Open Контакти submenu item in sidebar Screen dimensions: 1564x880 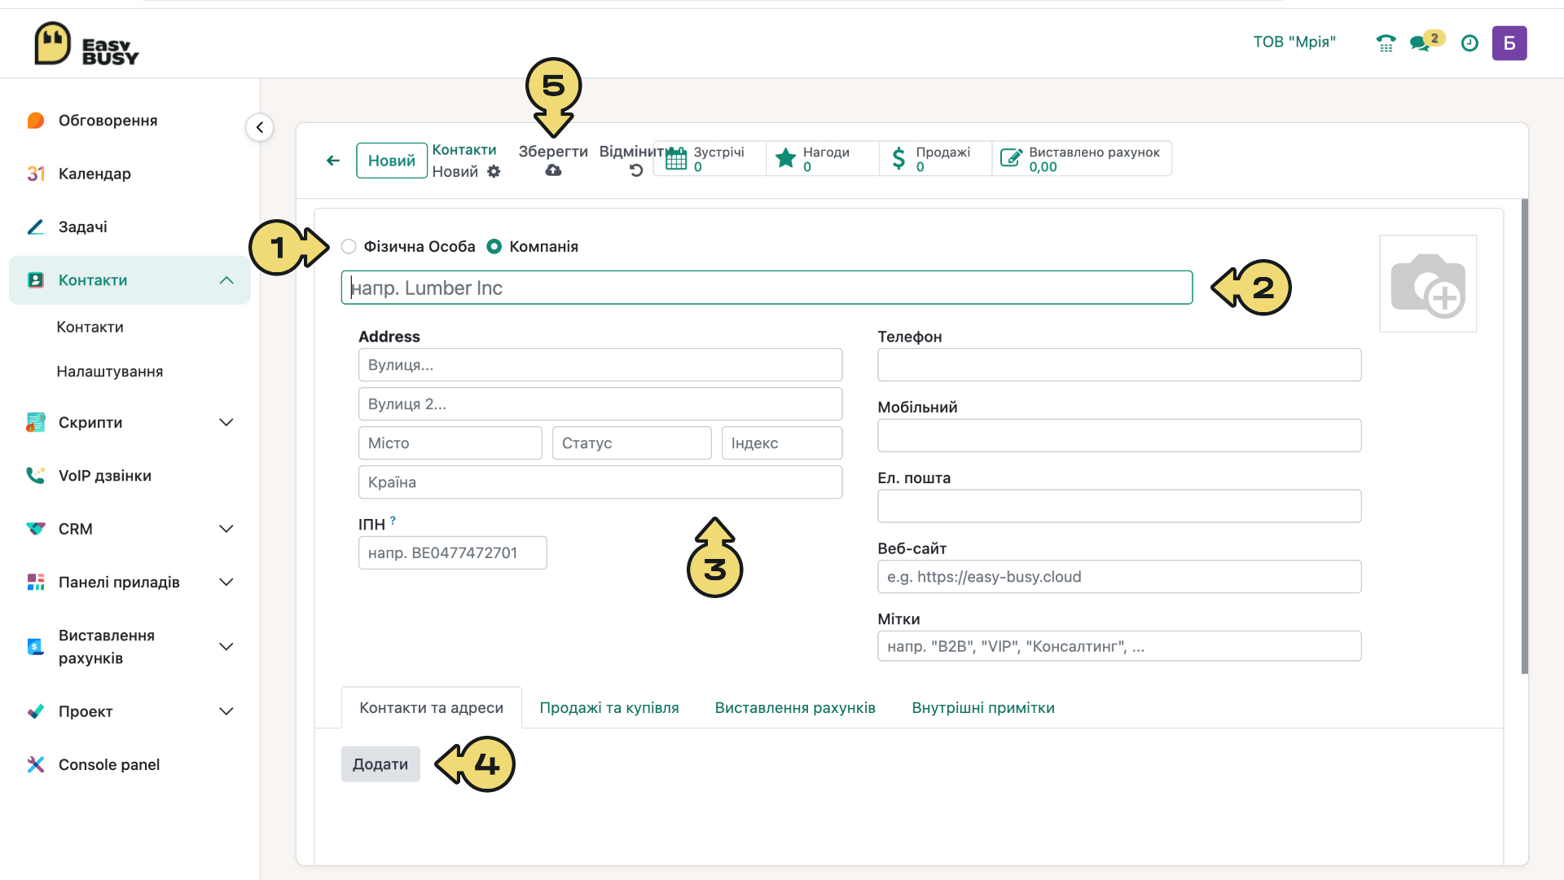pyautogui.click(x=90, y=327)
